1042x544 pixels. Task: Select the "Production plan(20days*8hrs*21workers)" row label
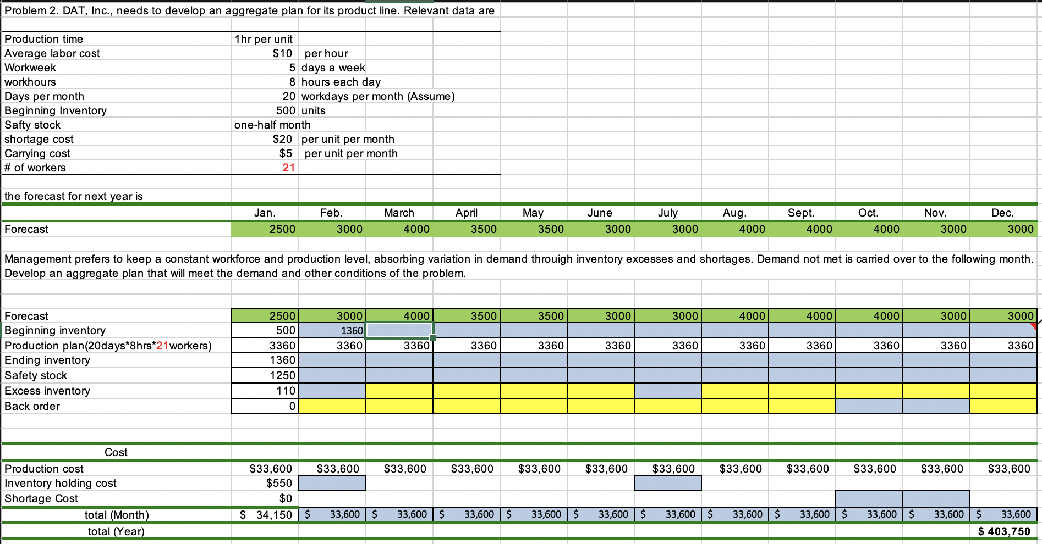108,346
